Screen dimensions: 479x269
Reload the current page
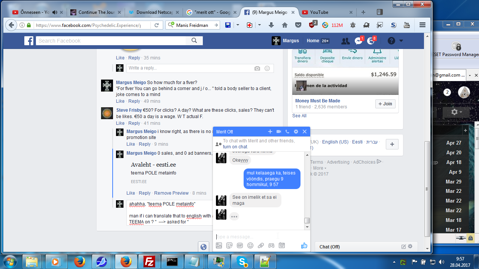click(x=157, y=25)
